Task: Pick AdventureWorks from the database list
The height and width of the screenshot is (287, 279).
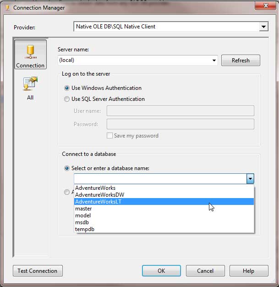Action: (x=95, y=188)
